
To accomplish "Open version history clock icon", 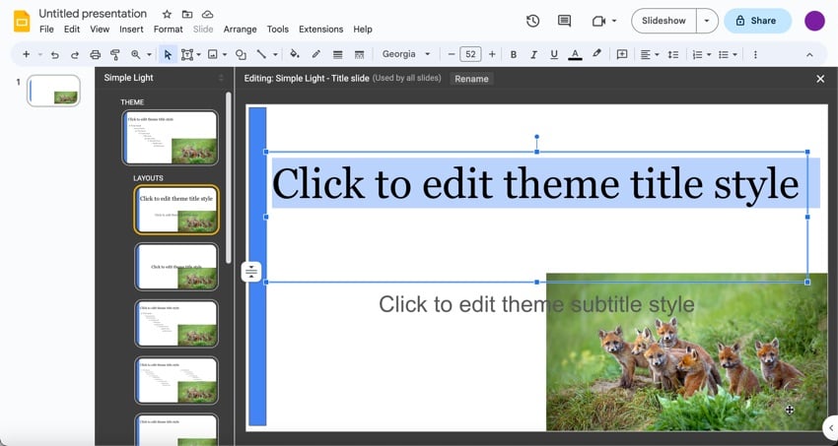I will pyautogui.click(x=532, y=21).
